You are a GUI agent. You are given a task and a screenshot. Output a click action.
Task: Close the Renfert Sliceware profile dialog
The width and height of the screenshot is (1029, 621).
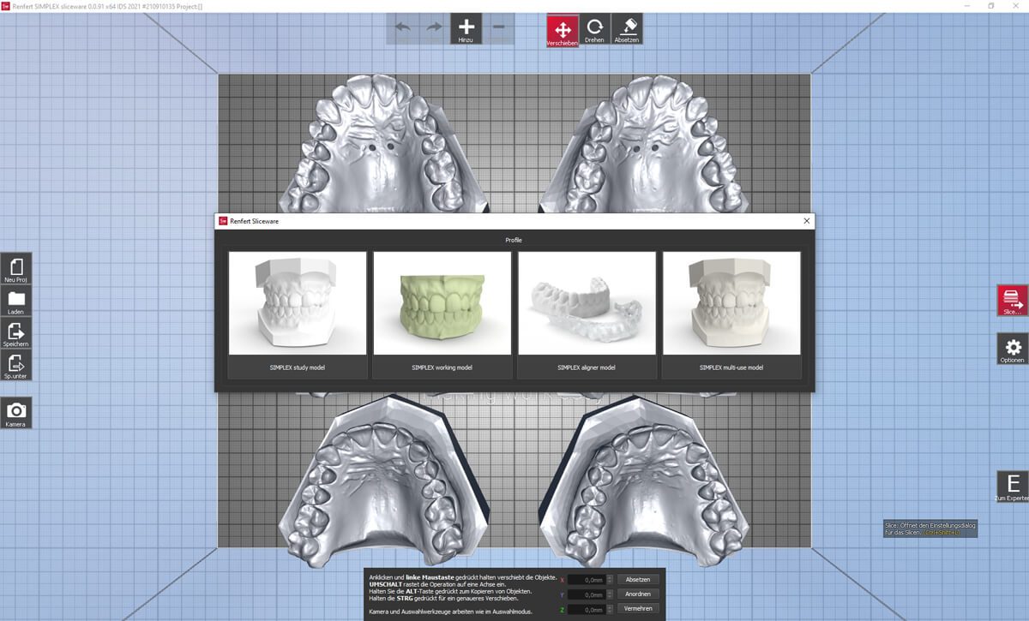pyautogui.click(x=806, y=221)
